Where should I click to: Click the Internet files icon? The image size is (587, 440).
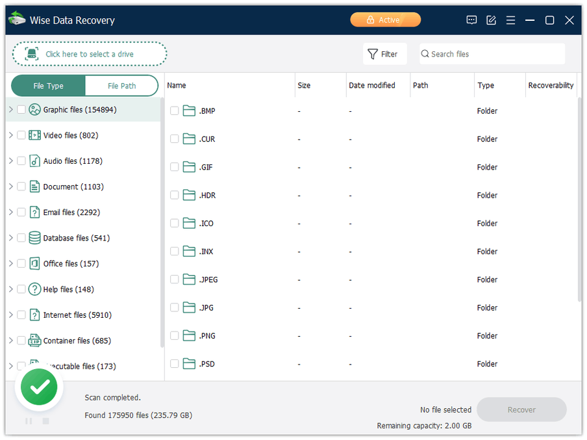(x=34, y=315)
